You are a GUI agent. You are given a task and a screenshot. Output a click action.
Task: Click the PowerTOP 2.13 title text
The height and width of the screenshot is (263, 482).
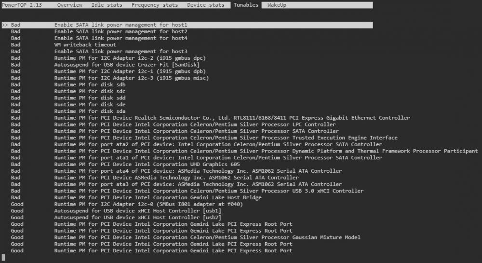pos(22,5)
